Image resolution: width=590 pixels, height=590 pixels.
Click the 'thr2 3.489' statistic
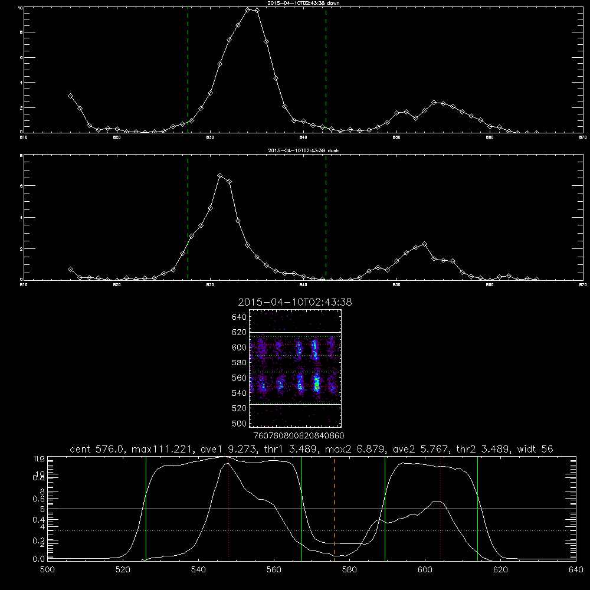[484, 449]
